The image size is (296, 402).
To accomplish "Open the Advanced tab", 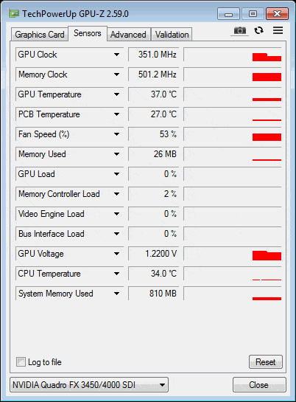I will [x=128, y=35].
